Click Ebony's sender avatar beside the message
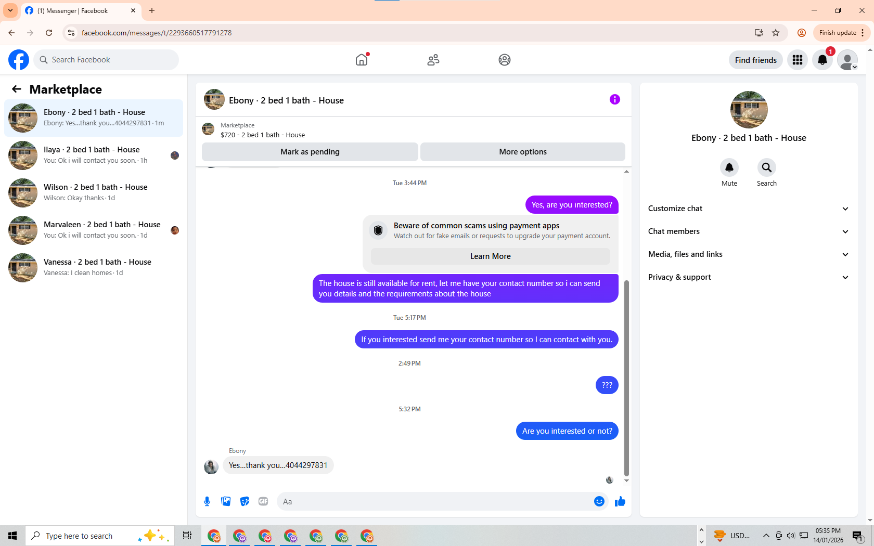Screen dimensions: 874x546 click(x=211, y=466)
